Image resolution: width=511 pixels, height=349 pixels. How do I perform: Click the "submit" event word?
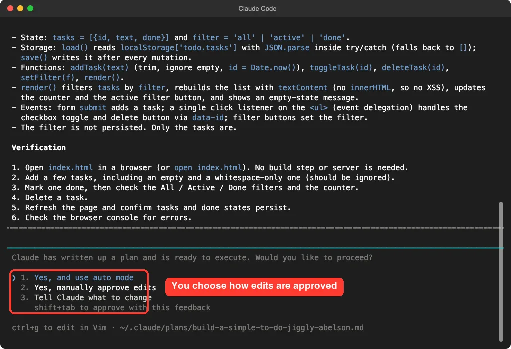coord(93,108)
